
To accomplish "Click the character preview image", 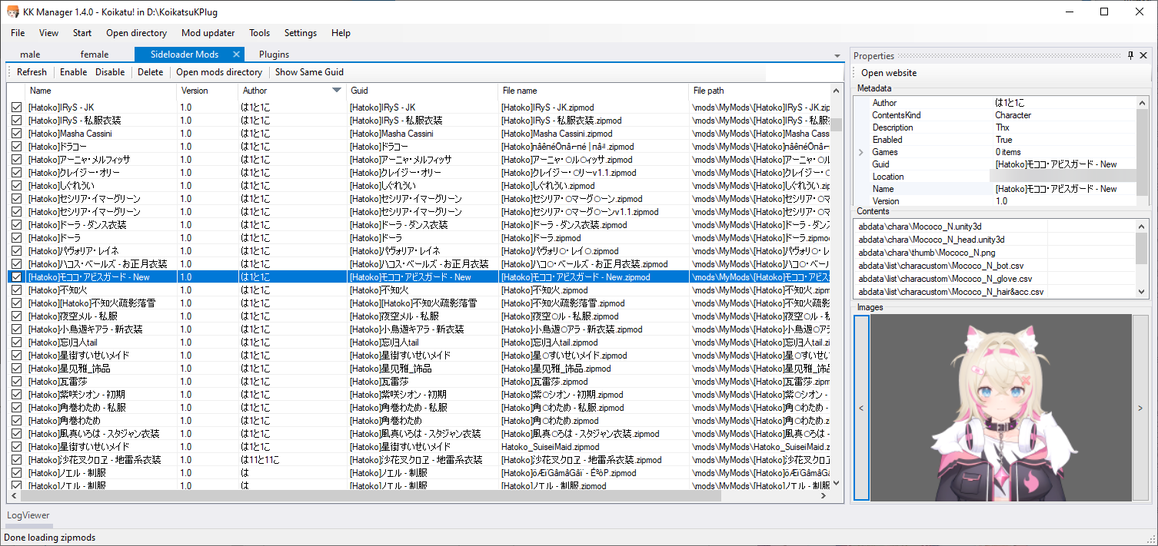I will [x=1000, y=409].
